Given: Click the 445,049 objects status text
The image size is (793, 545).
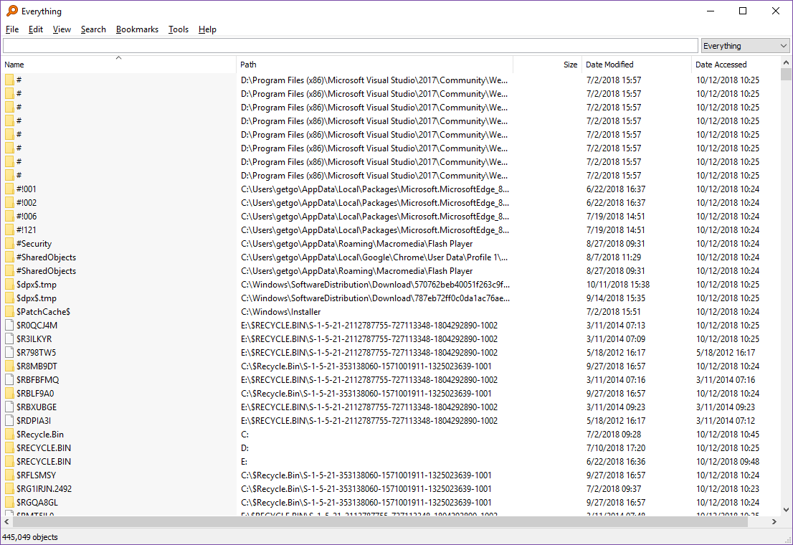Looking at the screenshot, I should (30, 537).
